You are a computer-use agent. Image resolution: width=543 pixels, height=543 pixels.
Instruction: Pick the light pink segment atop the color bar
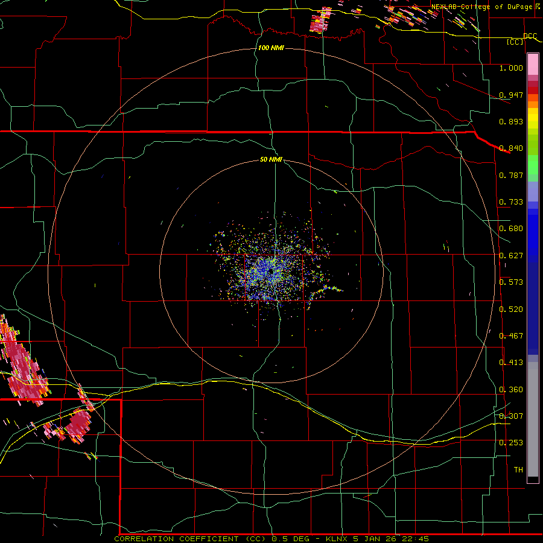[x=533, y=64]
